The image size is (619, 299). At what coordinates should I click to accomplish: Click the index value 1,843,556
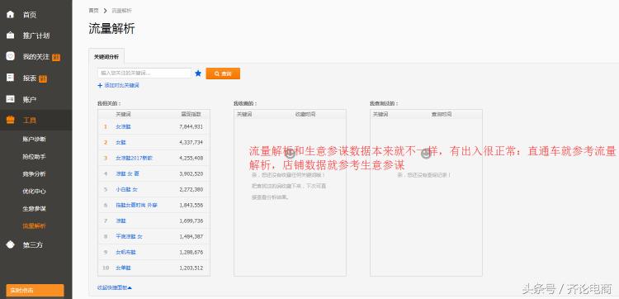(x=191, y=206)
